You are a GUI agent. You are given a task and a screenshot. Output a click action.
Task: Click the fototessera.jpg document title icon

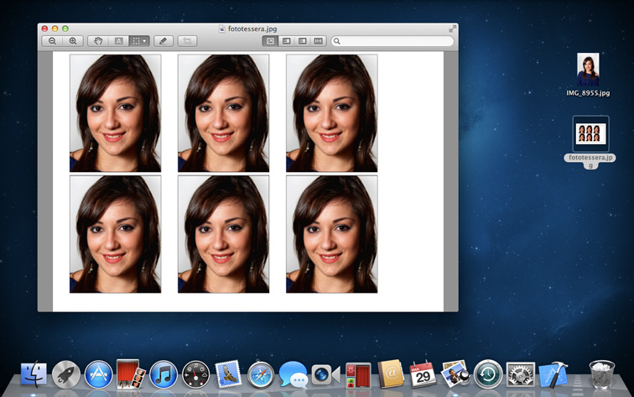(221, 29)
